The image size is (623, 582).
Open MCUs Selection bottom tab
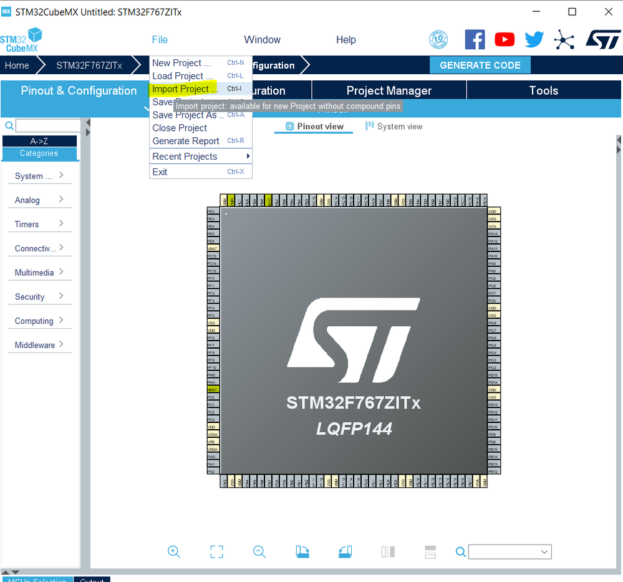pos(37,580)
